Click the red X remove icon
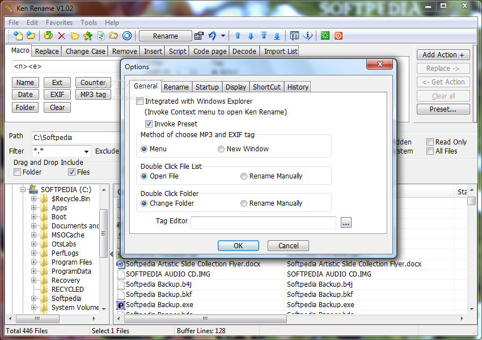This screenshot has height=340, width=482. click(61, 36)
